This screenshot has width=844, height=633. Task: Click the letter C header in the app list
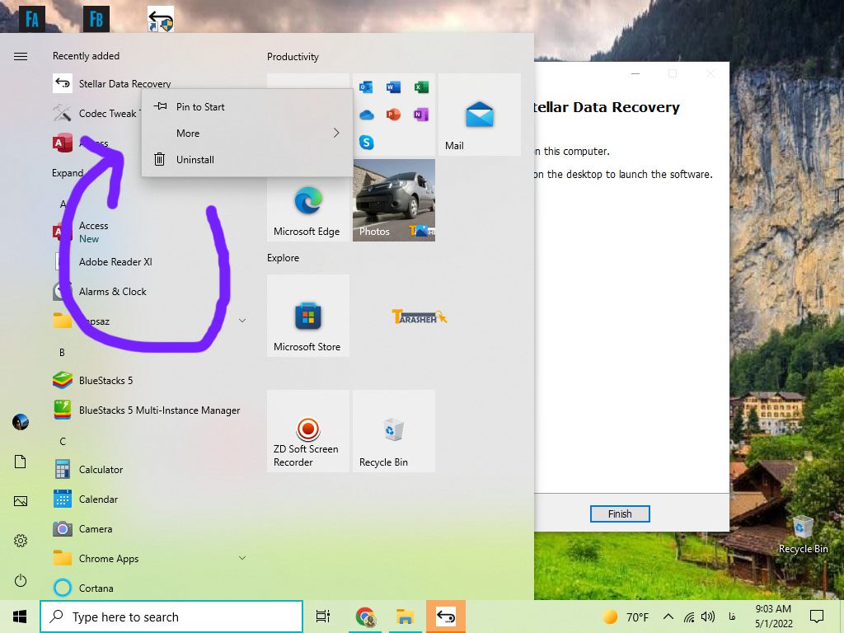pos(63,442)
